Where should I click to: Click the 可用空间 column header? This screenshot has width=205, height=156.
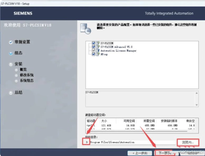tap(129, 121)
